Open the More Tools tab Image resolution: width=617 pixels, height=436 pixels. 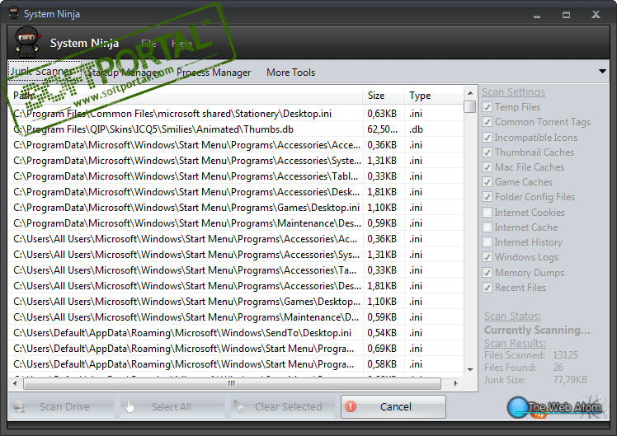[x=291, y=73]
